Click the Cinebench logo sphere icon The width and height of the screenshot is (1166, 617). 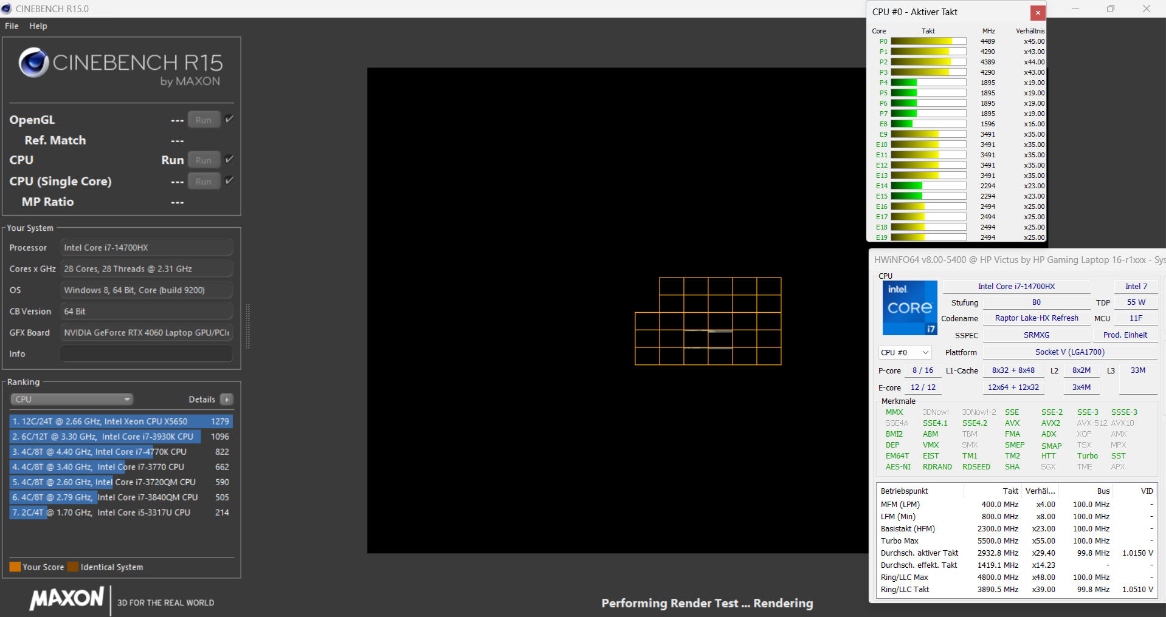click(33, 63)
